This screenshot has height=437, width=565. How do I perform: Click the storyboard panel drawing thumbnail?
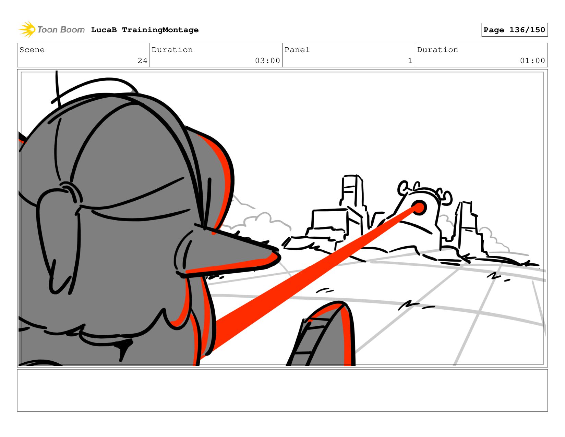point(282,218)
